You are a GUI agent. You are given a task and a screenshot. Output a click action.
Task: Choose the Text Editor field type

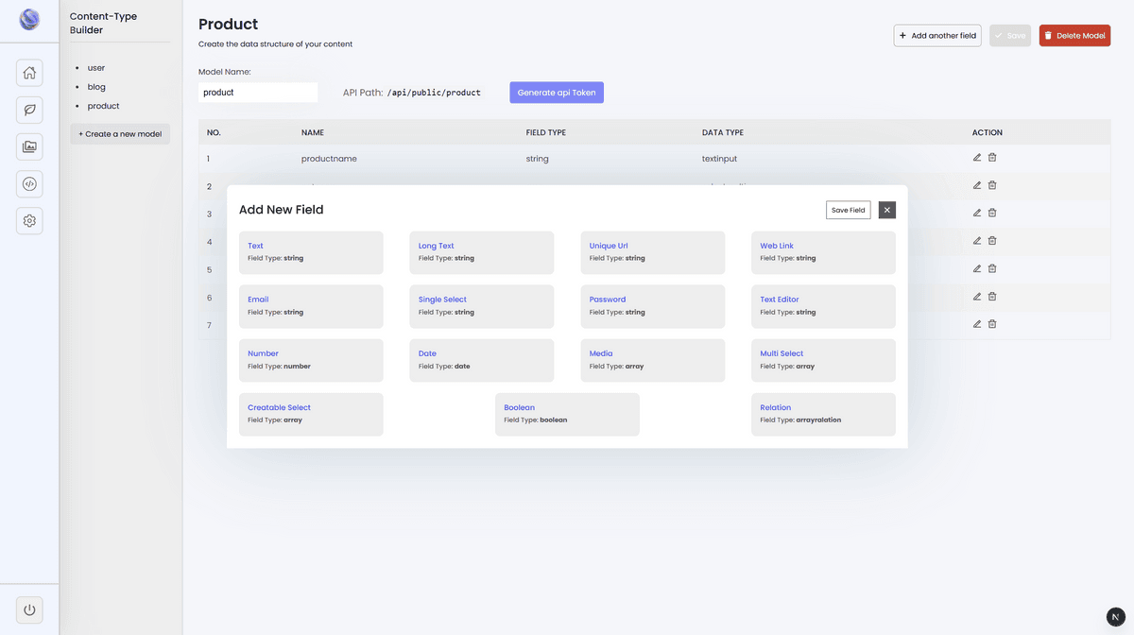pos(823,306)
